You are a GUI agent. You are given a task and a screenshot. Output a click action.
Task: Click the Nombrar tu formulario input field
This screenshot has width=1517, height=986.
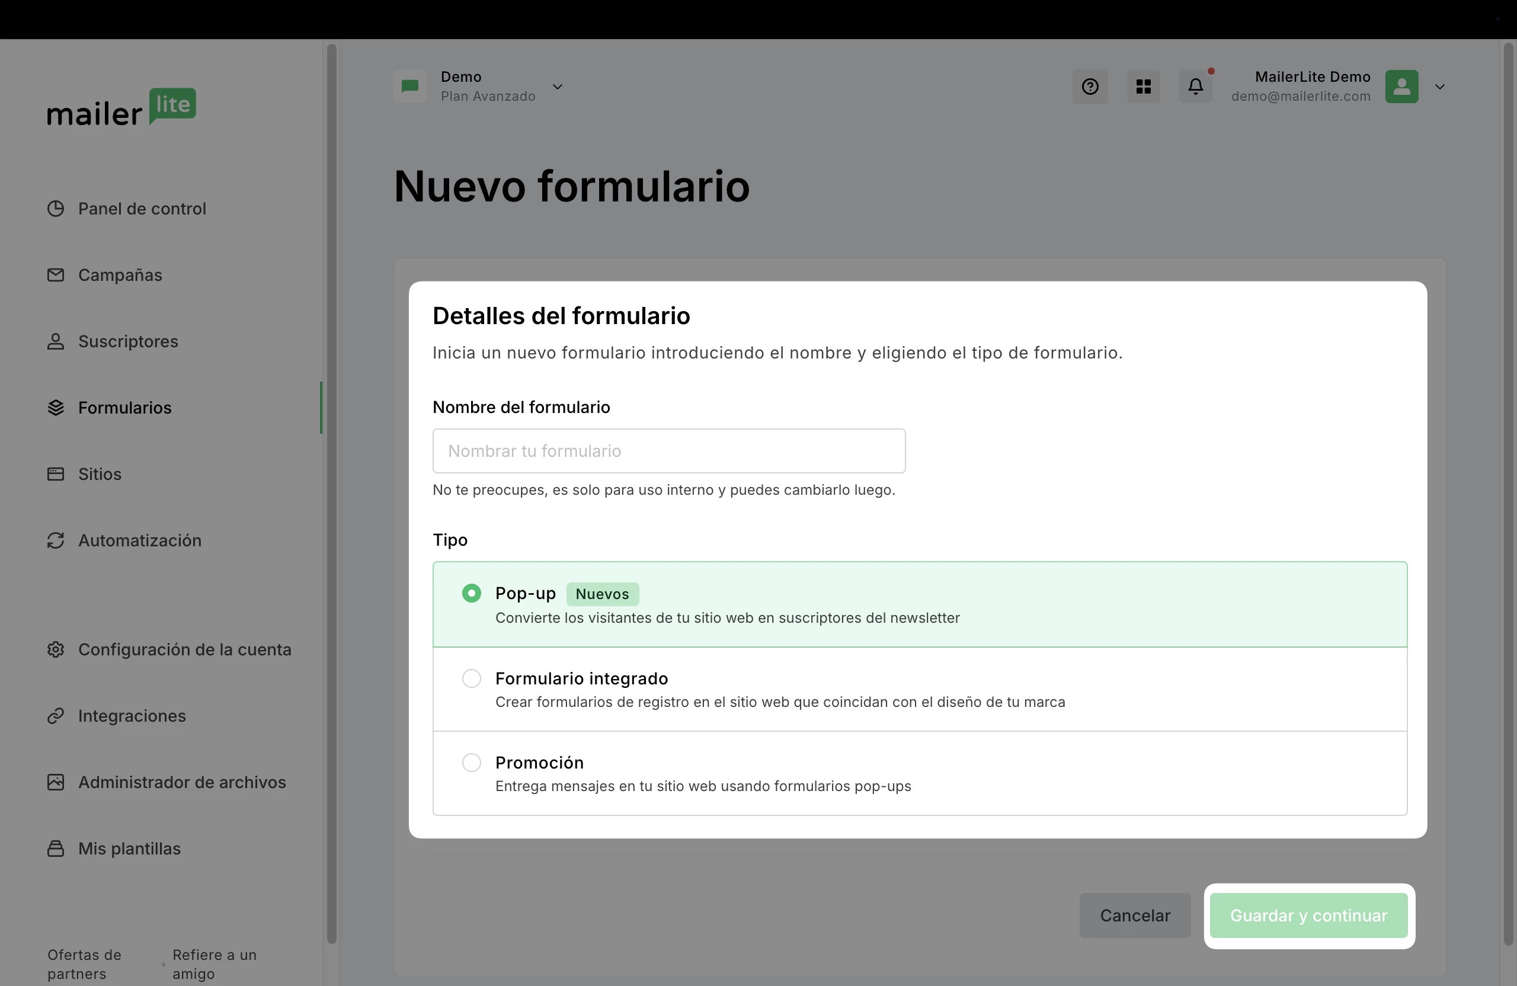pos(668,452)
